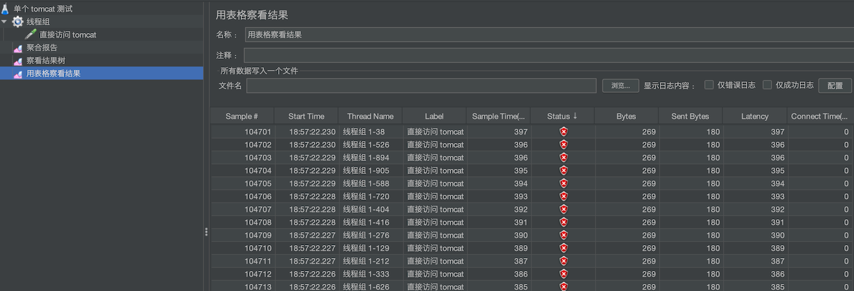Screen dimensions: 854x291
Task: Enable the 仅成功日志 checkbox
Action: click(x=767, y=85)
